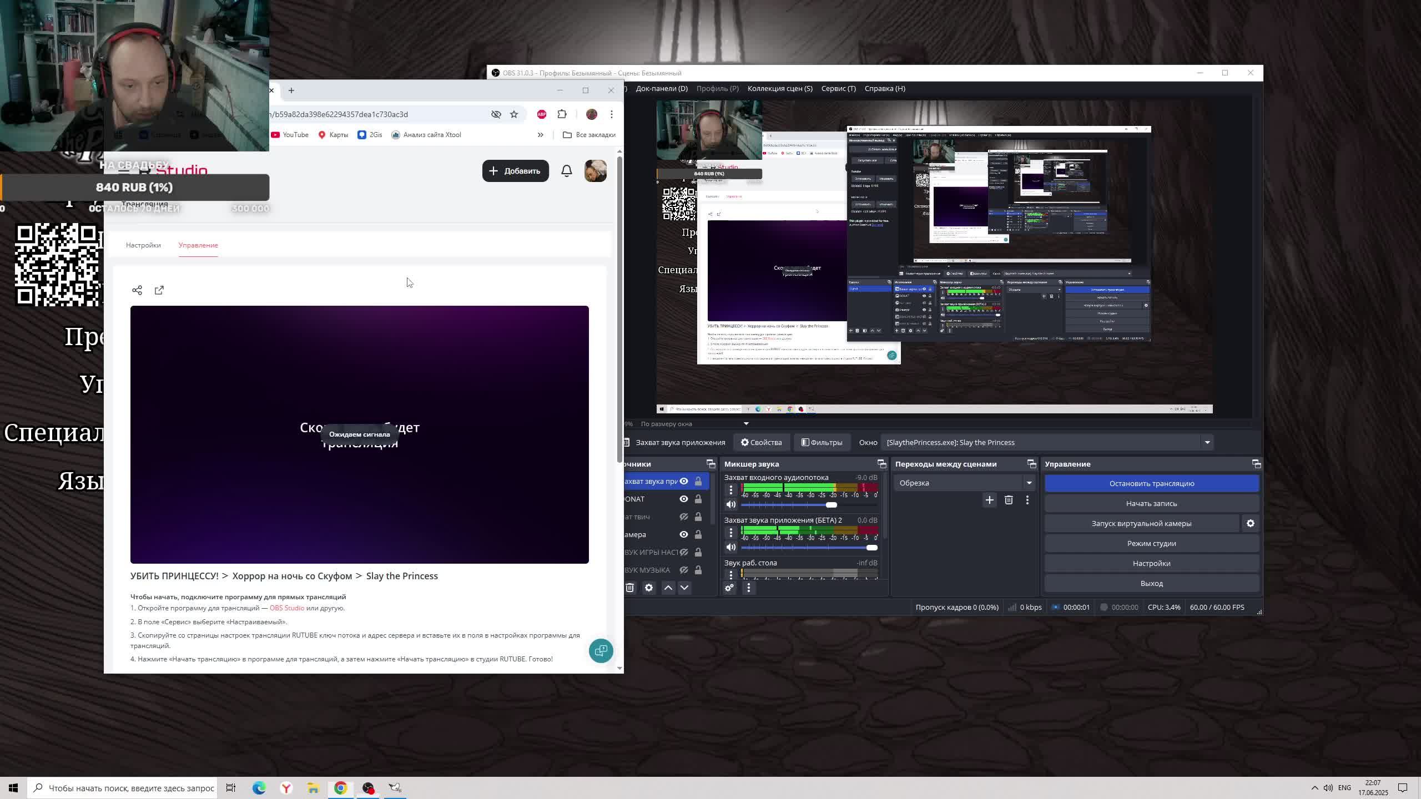Show the ЗВУК ИГРЫ НАСТ source

(683, 552)
